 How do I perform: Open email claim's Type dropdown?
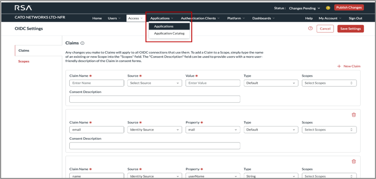coord(271,129)
